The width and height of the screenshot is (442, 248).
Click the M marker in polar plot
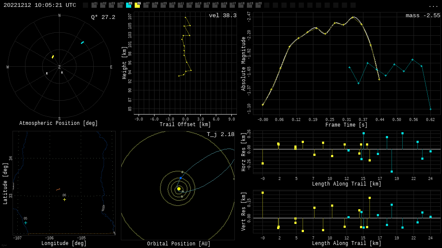click(x=62, y=72)
